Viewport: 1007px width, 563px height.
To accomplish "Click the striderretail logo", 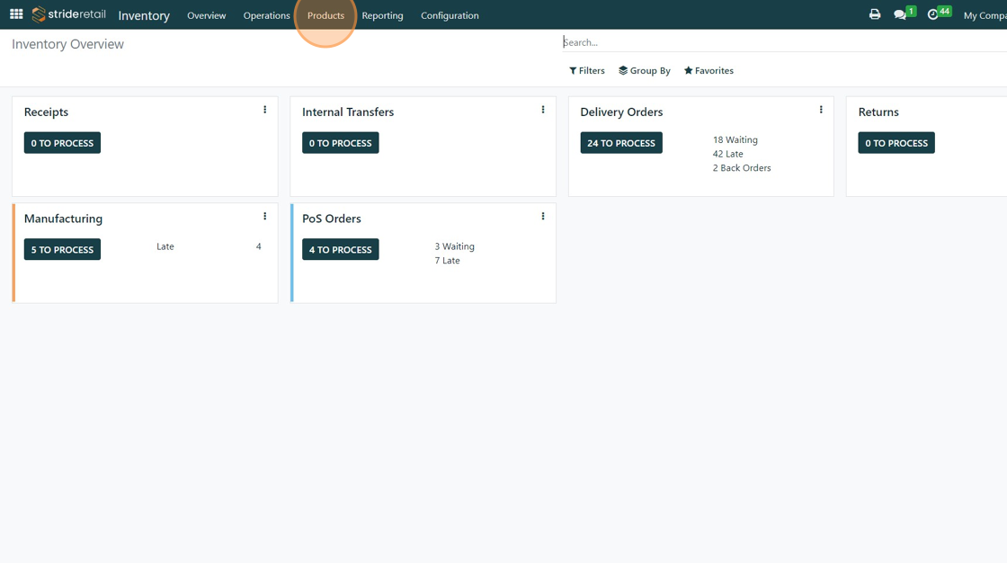I will click(68, 13).
